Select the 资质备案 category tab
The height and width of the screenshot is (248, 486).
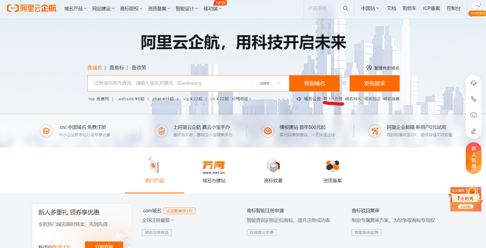(332, 171)
